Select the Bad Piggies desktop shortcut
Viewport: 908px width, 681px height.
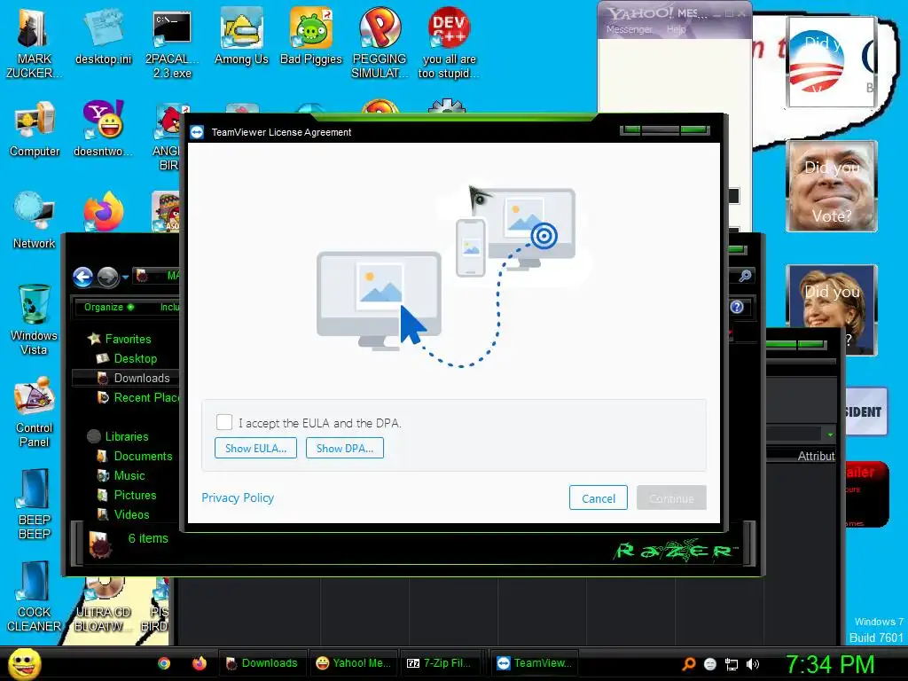pos(311,36)
